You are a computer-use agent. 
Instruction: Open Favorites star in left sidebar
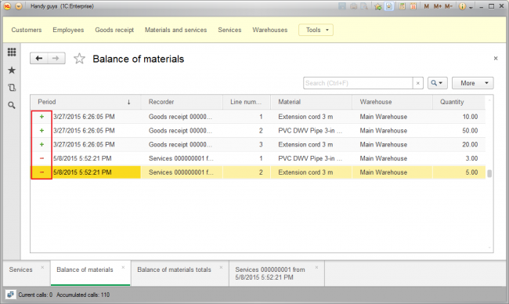(x=12, y=71)
